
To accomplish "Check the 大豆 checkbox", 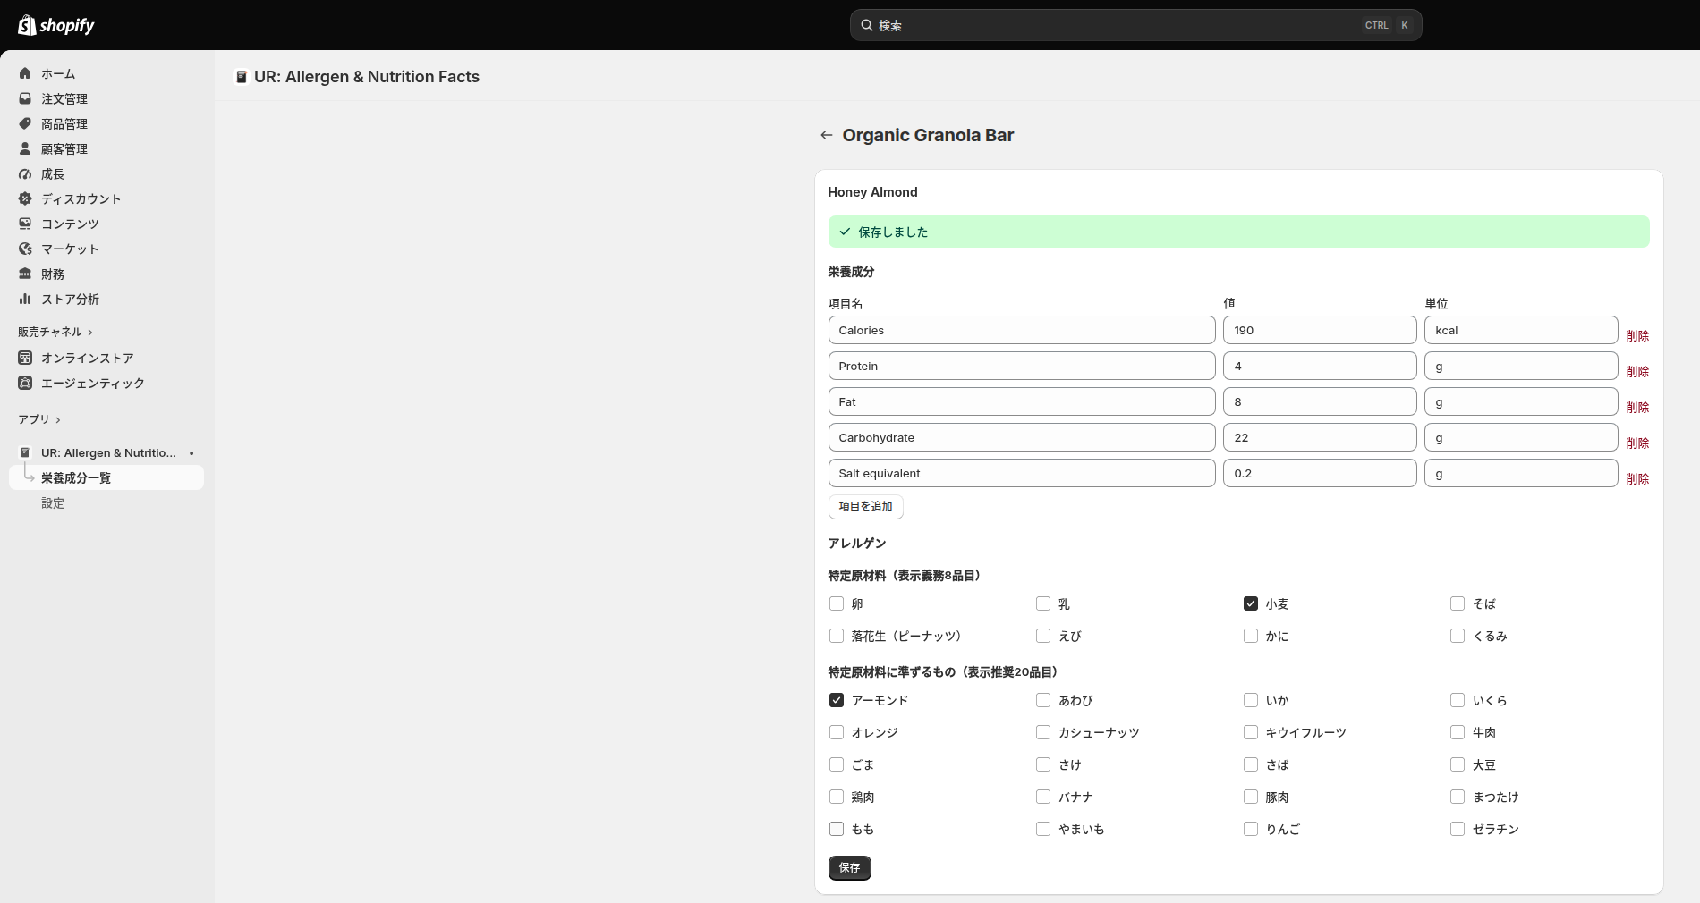I will [1458, 764].
